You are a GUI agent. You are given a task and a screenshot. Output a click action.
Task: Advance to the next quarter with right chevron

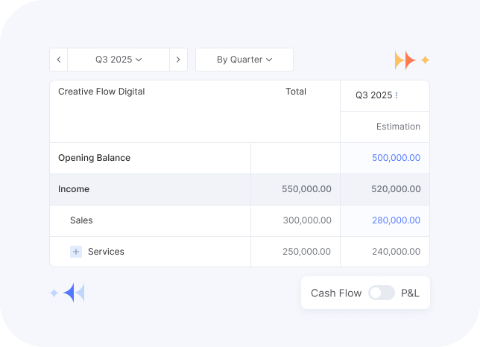coord(178,60)
